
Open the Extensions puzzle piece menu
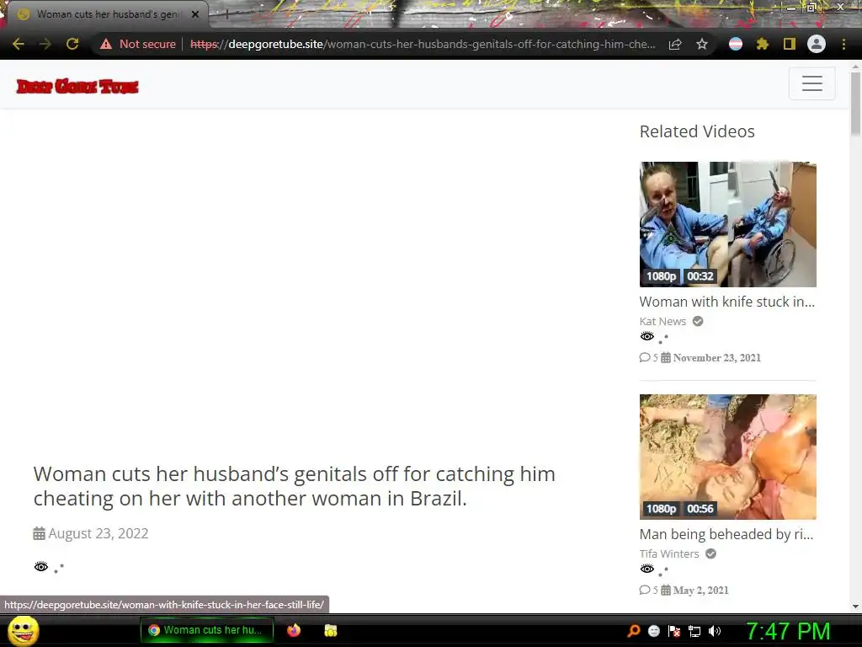(x=762, y=44)
